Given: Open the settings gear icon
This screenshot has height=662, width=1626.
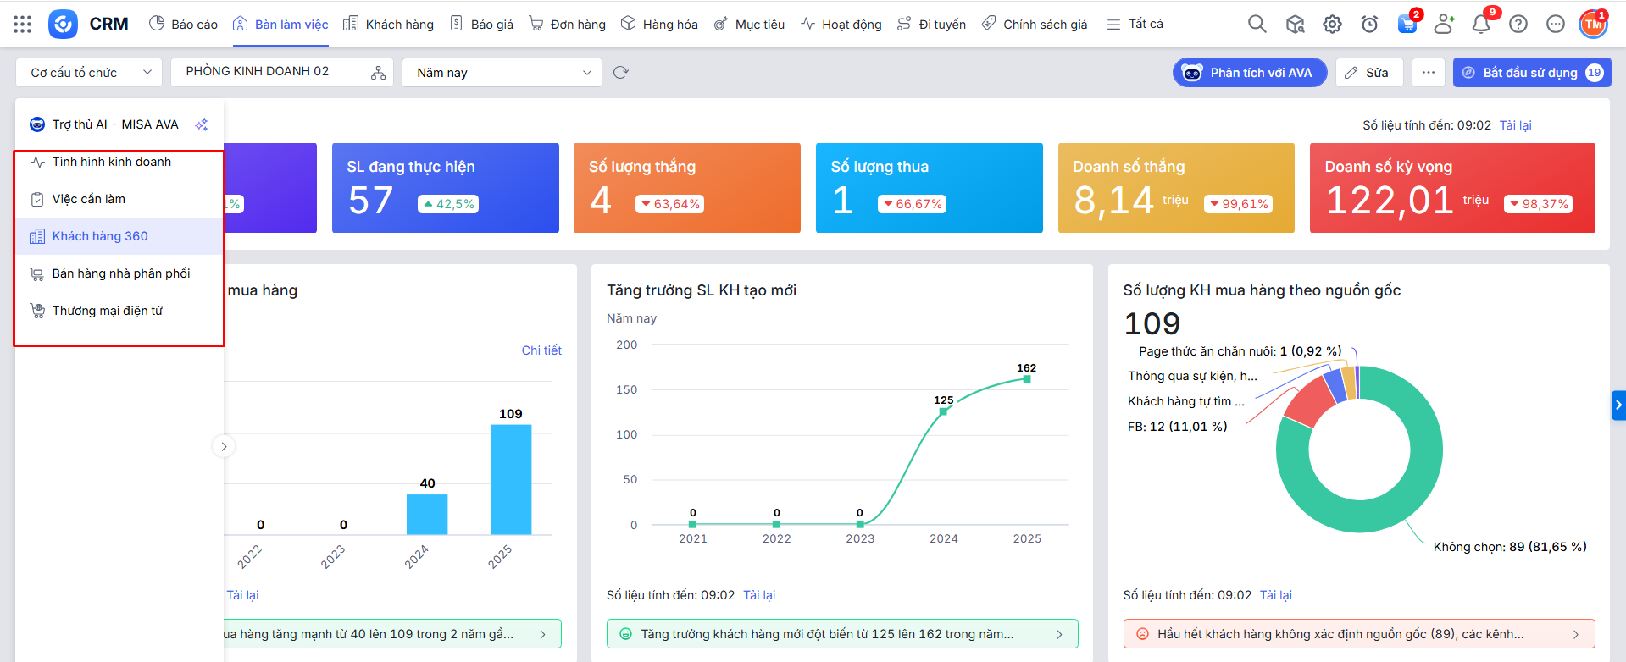Looking at the screenshot, I should (x=1332, y=25).
